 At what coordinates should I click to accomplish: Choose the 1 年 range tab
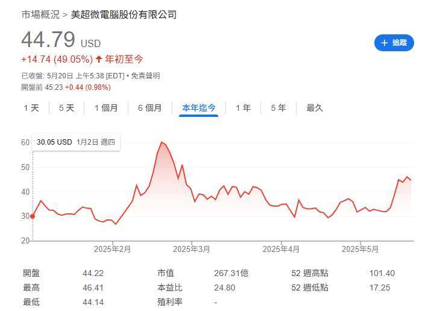[x=243, y=108]
